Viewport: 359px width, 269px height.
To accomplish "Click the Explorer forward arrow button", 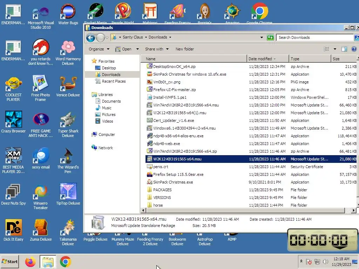I will tap(100, 37).
